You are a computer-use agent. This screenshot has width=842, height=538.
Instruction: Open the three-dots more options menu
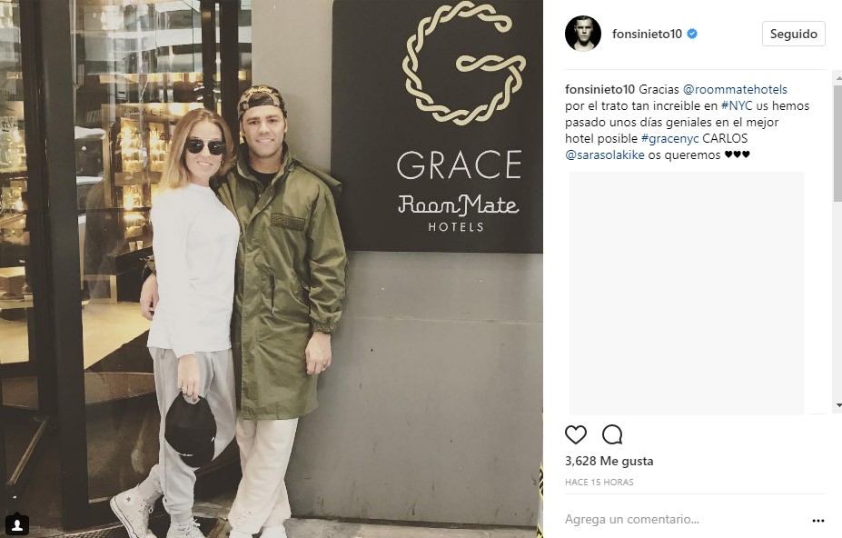point(817,520)
